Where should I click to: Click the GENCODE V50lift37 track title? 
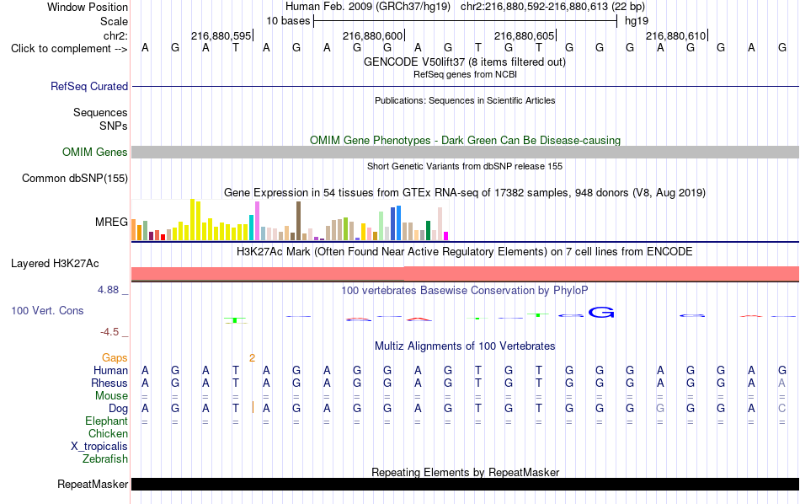click(x=464, y=62)
